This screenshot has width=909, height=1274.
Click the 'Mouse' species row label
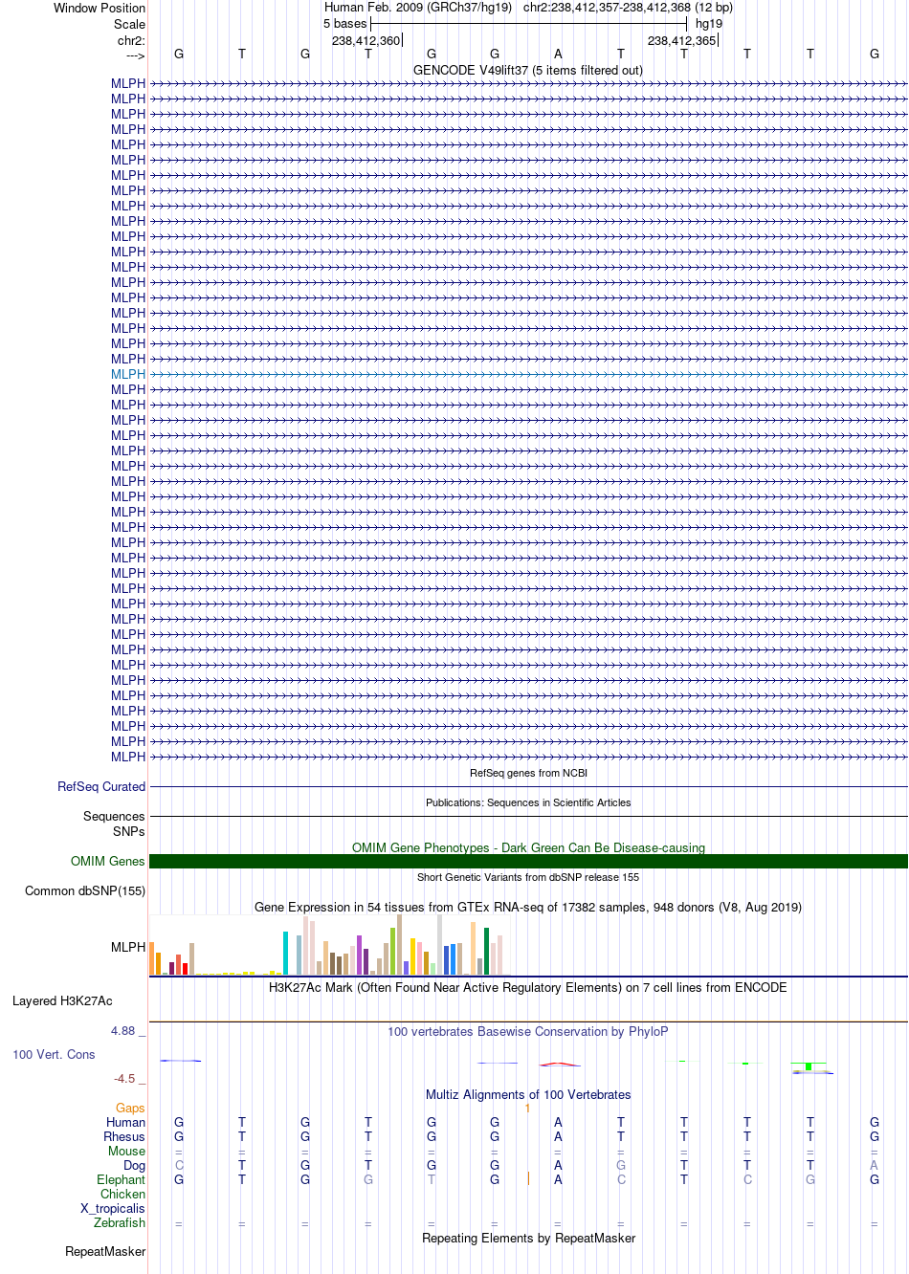[x=126, y=1151]
